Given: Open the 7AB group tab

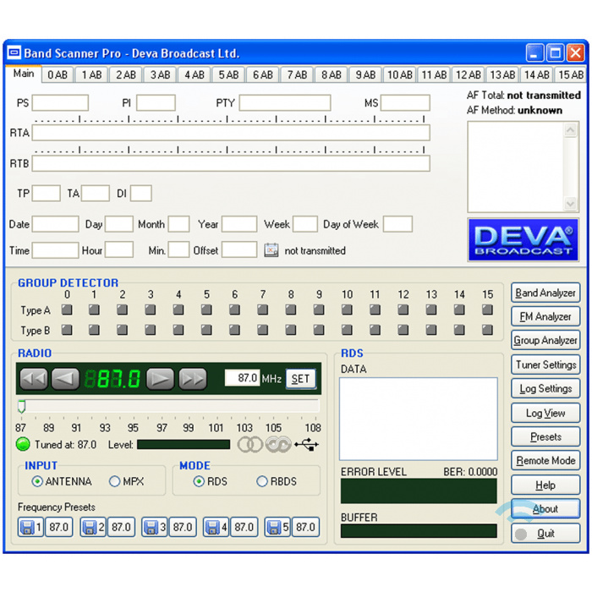Looking at the screenshot, I should [297, 74].
